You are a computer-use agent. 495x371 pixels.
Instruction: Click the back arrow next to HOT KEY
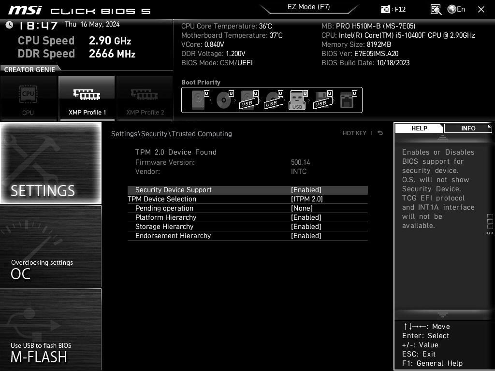point(380,133)
